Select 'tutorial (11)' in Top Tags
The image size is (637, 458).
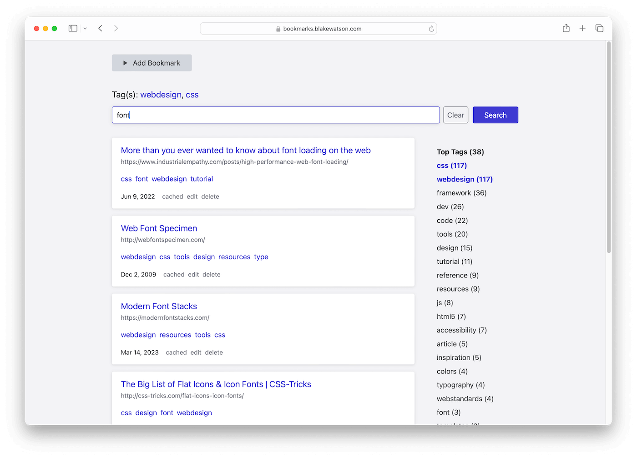click(x=455, y=262)
